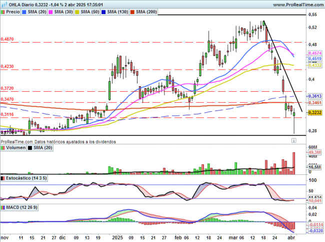This screenshot has width=325, height=242.
Task: Click the MACD legend icon
Action: coord(2,207)
